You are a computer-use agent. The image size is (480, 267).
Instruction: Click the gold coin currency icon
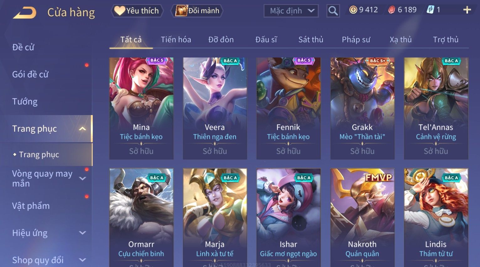pyautogui.click(x=353, y=10)
